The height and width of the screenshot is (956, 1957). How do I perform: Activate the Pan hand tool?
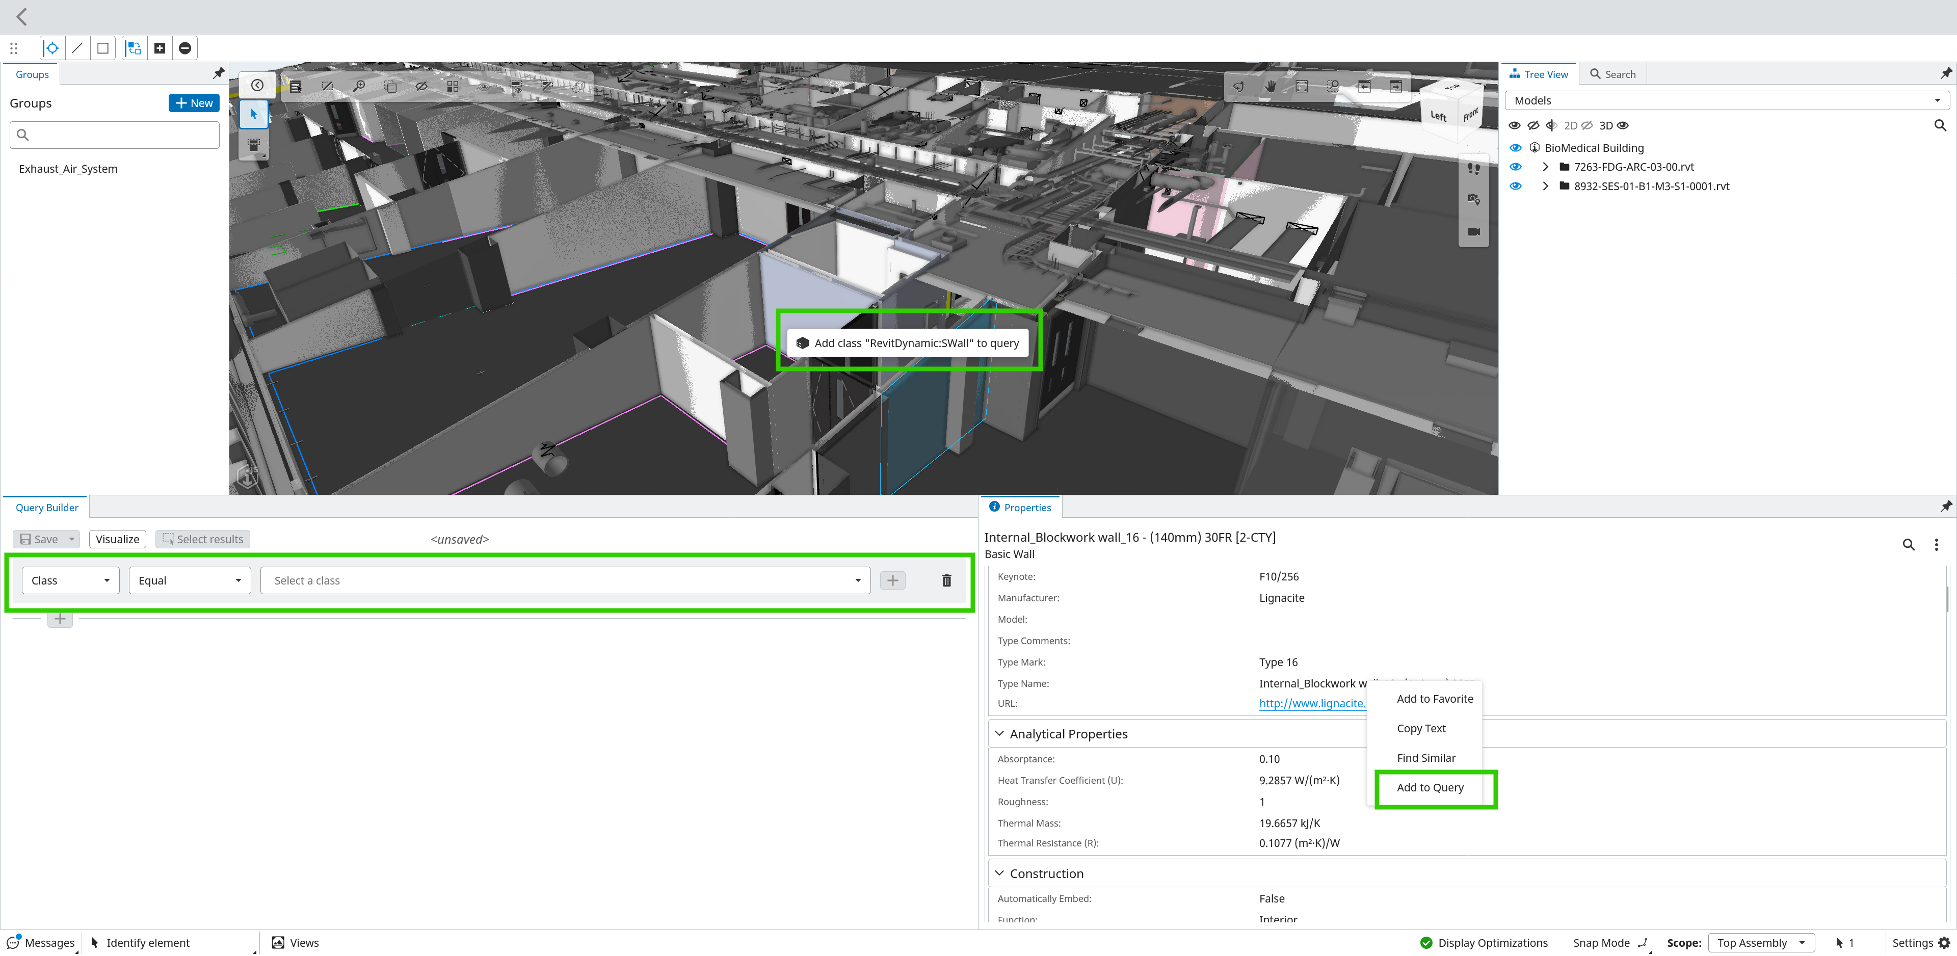pyautogui.click(x=1271, y=87)
